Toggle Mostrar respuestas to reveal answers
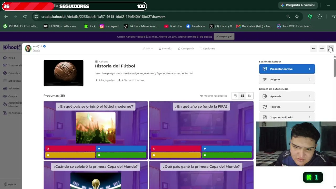The height and width of the screenshot is (189, 336). (x=214, y=96)
